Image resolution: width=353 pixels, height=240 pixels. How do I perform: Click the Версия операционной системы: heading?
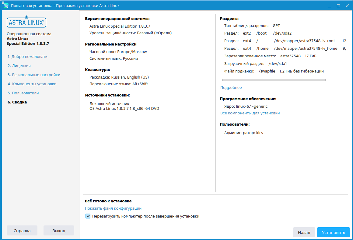(x=117, y=19)
